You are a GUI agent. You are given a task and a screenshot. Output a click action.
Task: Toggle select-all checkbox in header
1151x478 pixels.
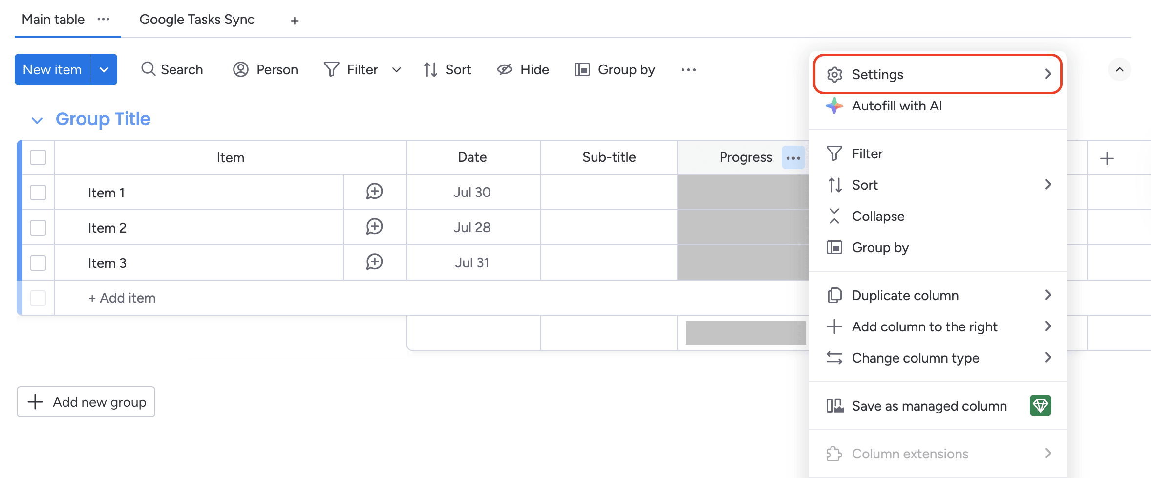tap(38, 157)
